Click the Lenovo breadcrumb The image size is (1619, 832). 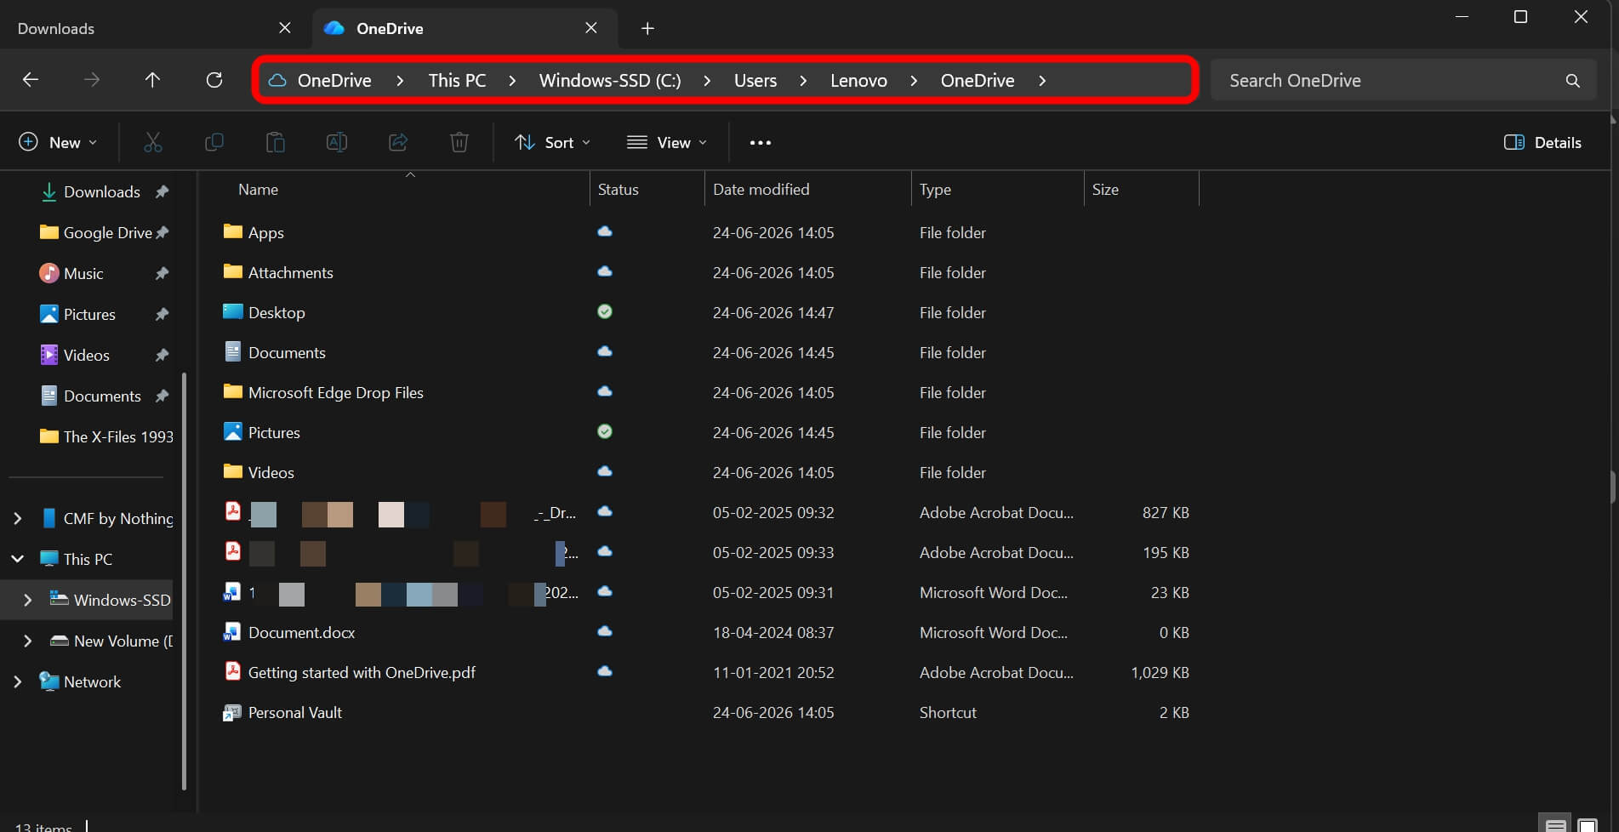(x=858, y=81)
